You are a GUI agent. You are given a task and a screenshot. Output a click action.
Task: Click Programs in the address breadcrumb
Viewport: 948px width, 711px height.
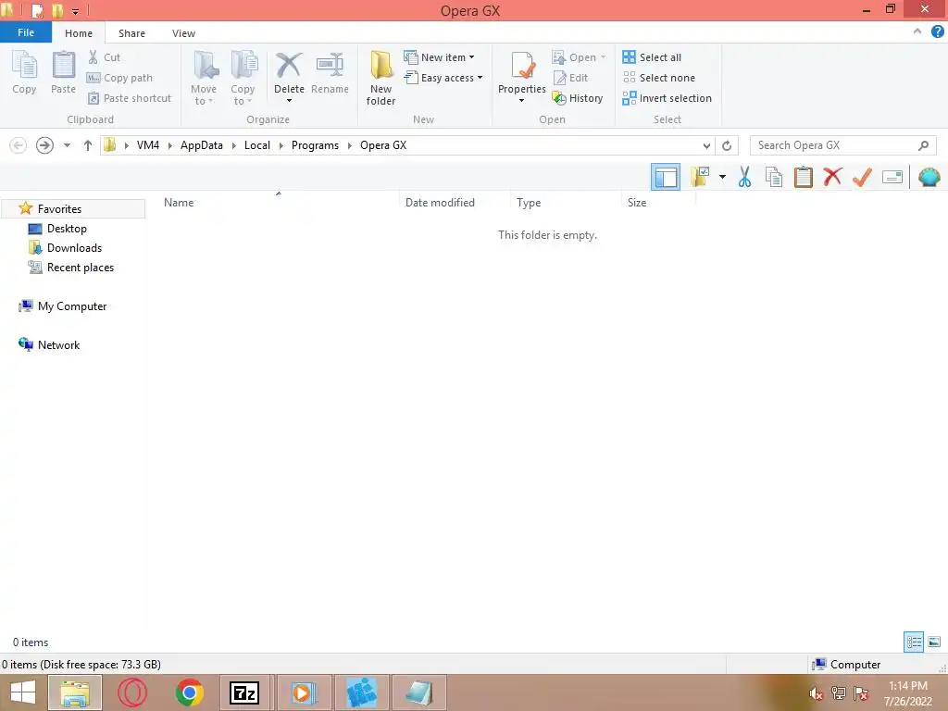coord(315,145)
